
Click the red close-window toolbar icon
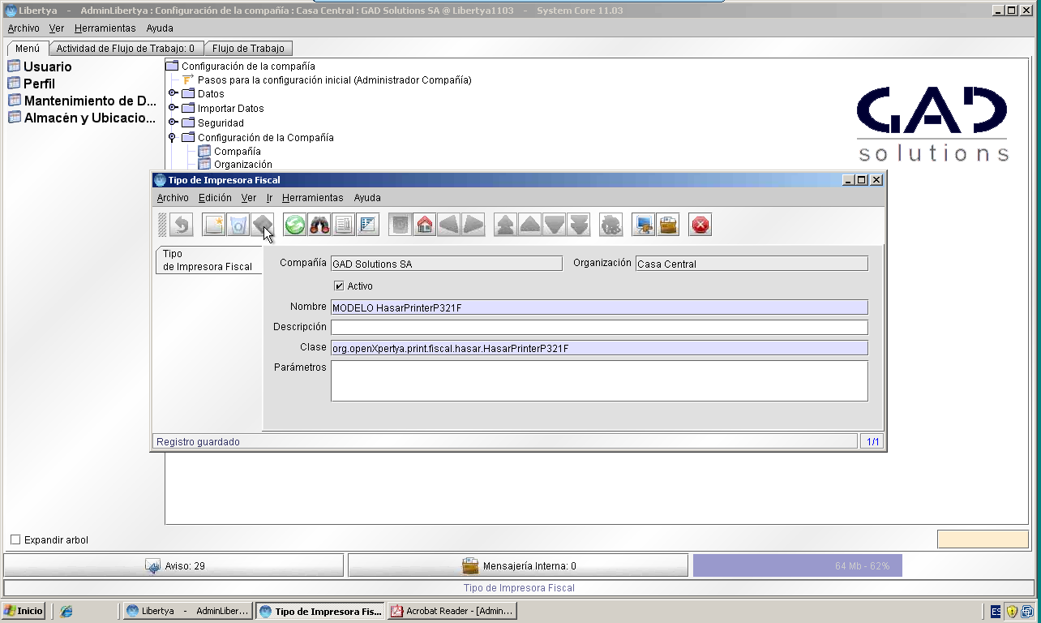(700, 225)
